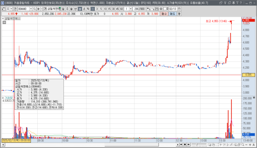Open the 주 market type dropdown
Screen dimensions: 257x148
(11, 9)
